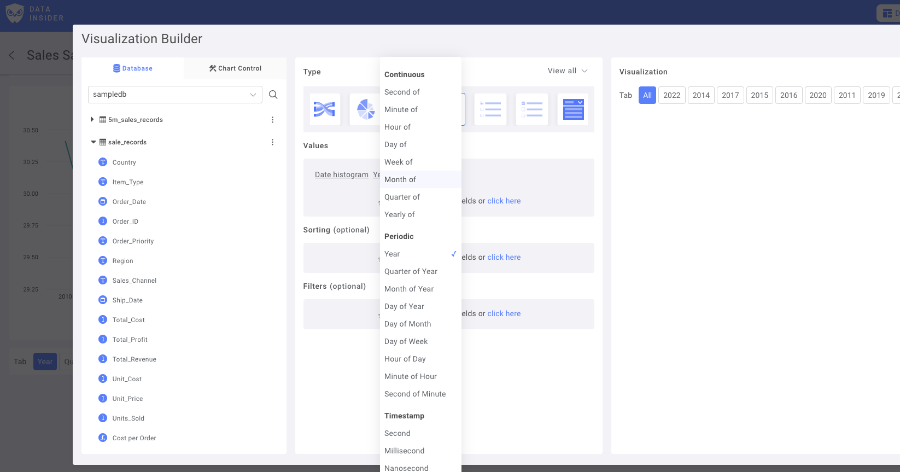900x472 pixels.
Task: Toggle the All tab filter button
Action: tap(647, 95)
